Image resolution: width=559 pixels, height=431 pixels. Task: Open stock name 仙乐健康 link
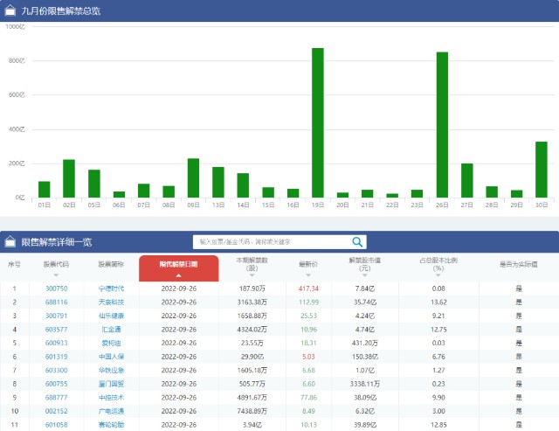[x=111, y=316]
